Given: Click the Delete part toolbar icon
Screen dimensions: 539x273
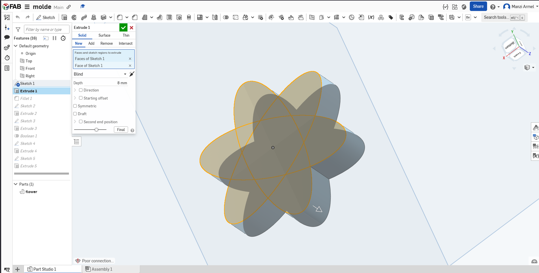Looking at the screenshot, I should [x=260, y=17].
